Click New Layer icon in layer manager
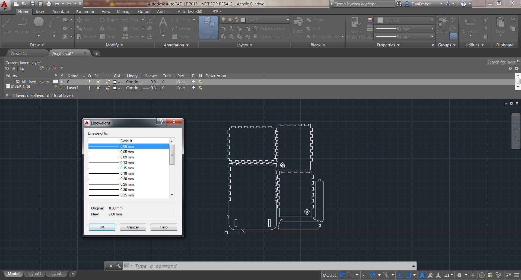The height and width of the screenshot is (280, 521). 42,68
